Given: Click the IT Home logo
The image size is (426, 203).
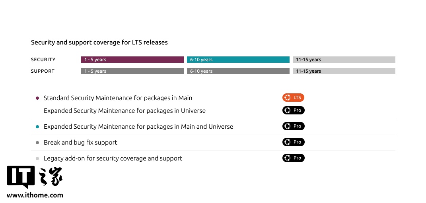Looking at the screenshot, I should point(35,177).
